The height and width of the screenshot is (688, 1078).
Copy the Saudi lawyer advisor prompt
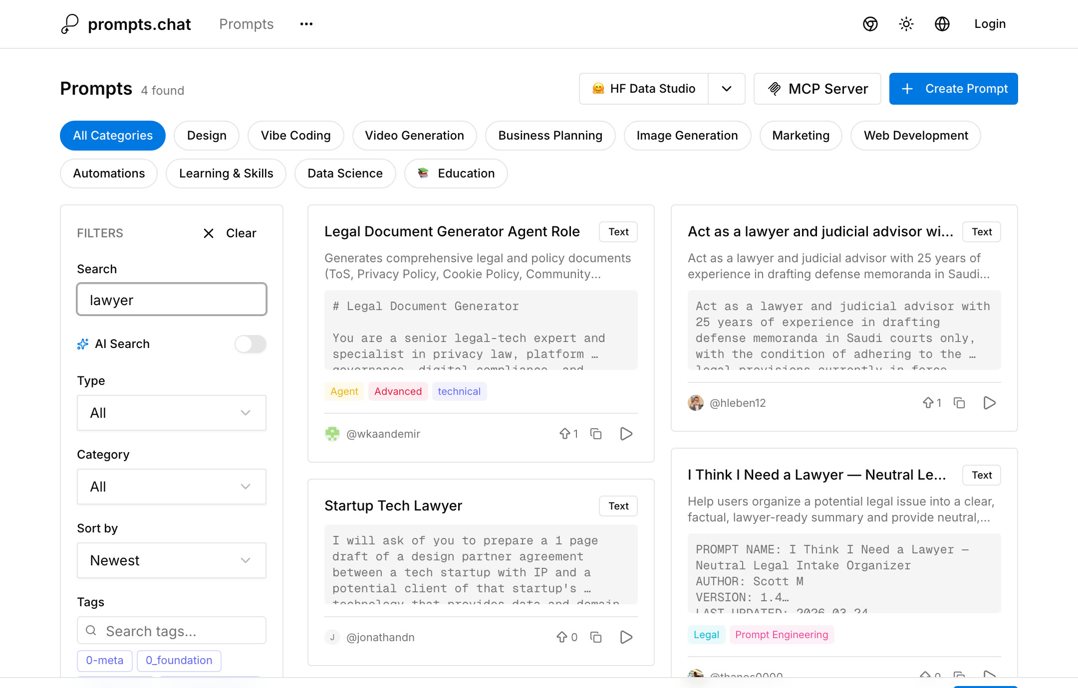coord(959,403)
